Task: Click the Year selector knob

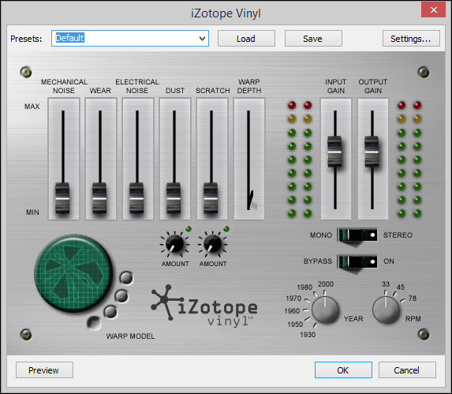Action: (325, 310)
